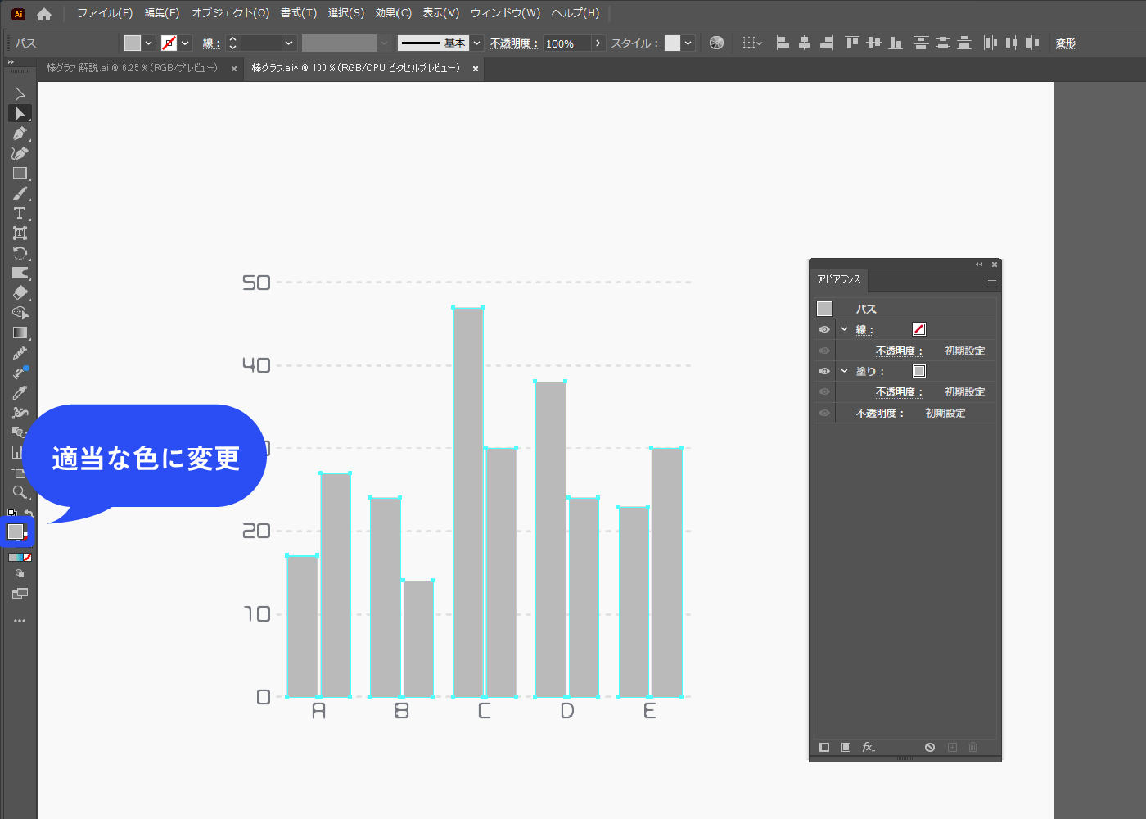Screen dimensions: 1146x819
Task: Collapse the 線 row chevron in Appearance
Action: pyautogui.click(x=844, y=329)
